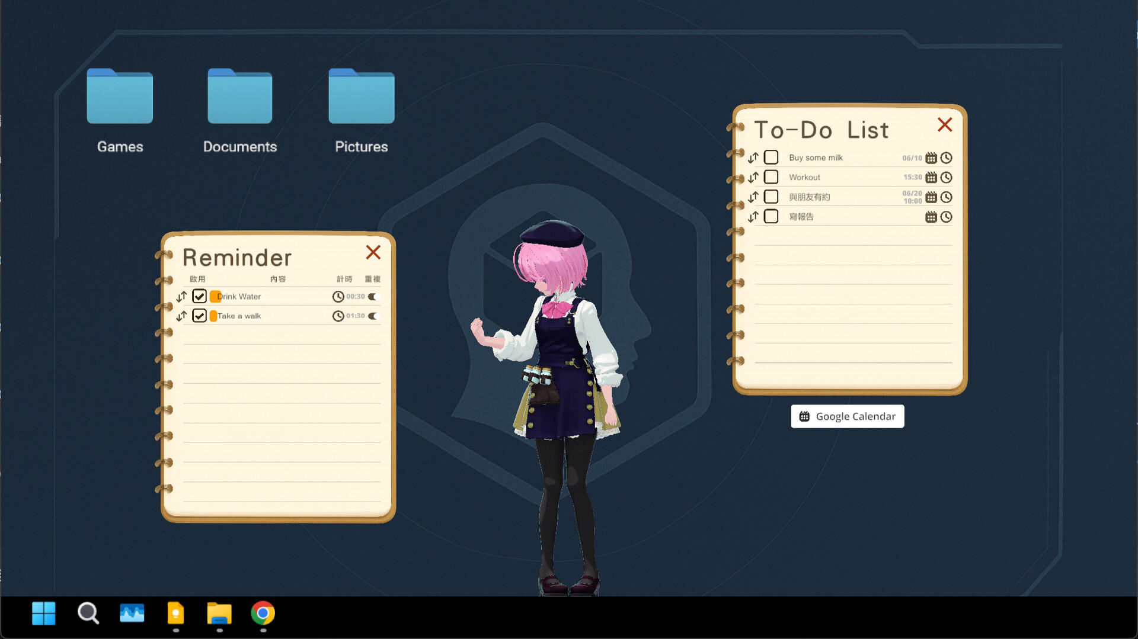The width and height of the screenshot is (1138, 639).
Task: Close the To-Do List notebook
Action: tap(945, 125)
